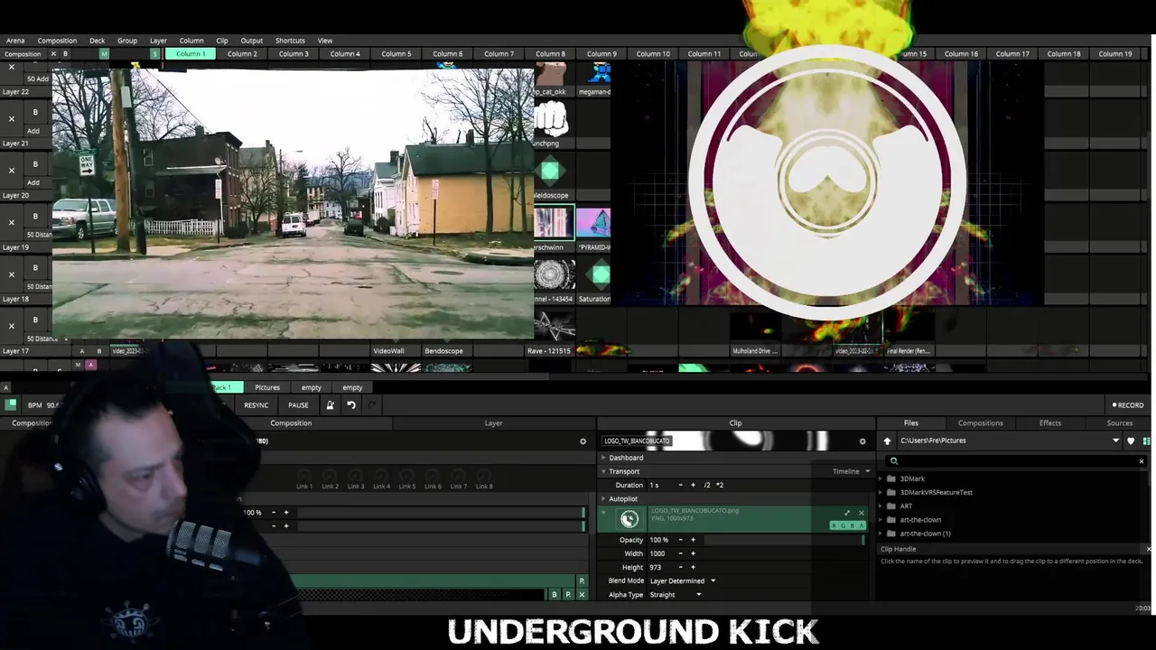Click the Duration /2 divider
This screenshot has width=1156, height=650.
707,485
